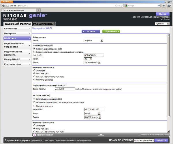Open Родительский контроль sidebar section
173x144 pixels.
(x=17, y=53)
